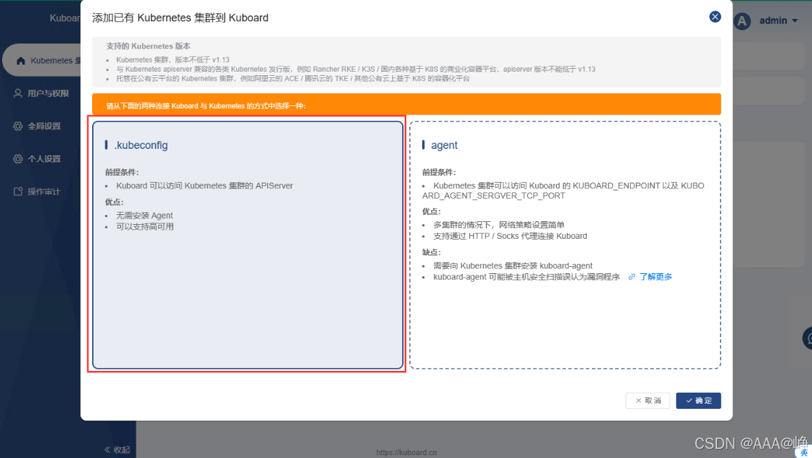Click the audit icon next to 操作审计
812x458 pixels.
pos(18,192)
